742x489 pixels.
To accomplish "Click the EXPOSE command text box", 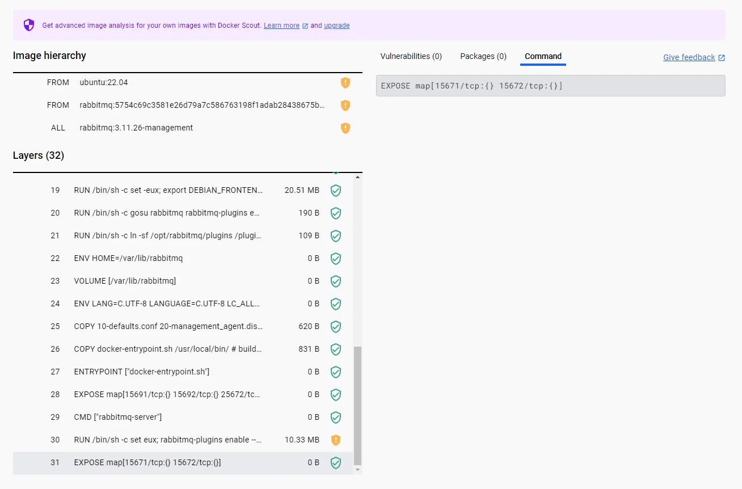I will click(550, 86).
